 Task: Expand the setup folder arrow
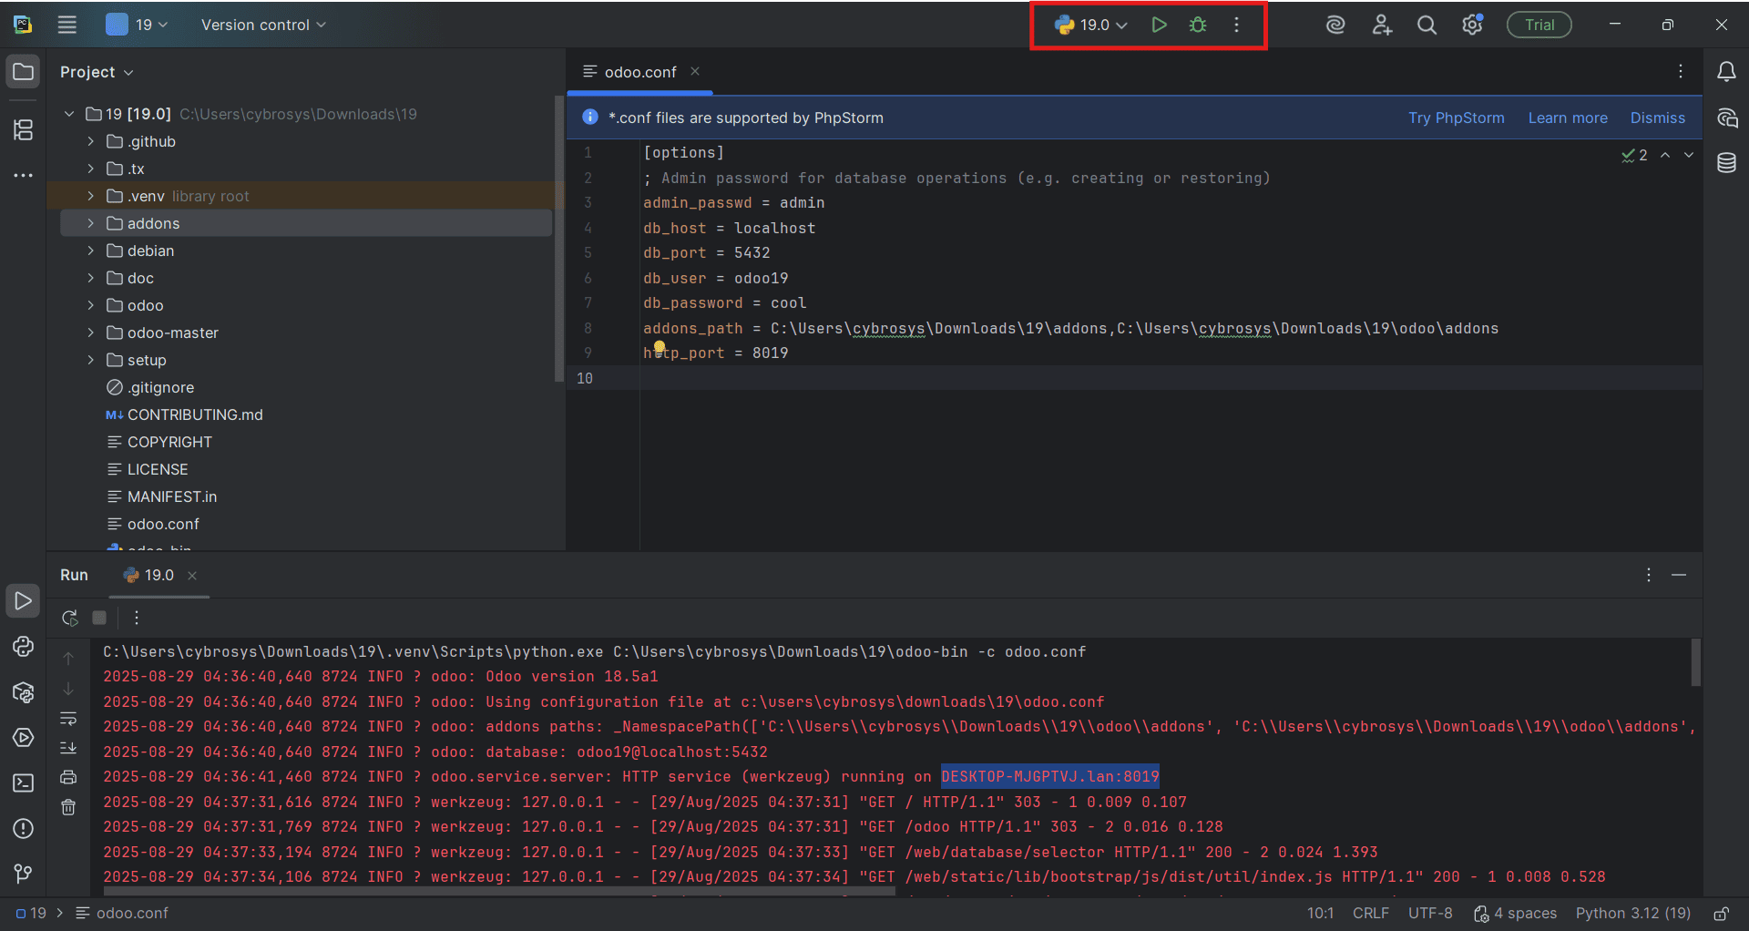pos(90,360)
